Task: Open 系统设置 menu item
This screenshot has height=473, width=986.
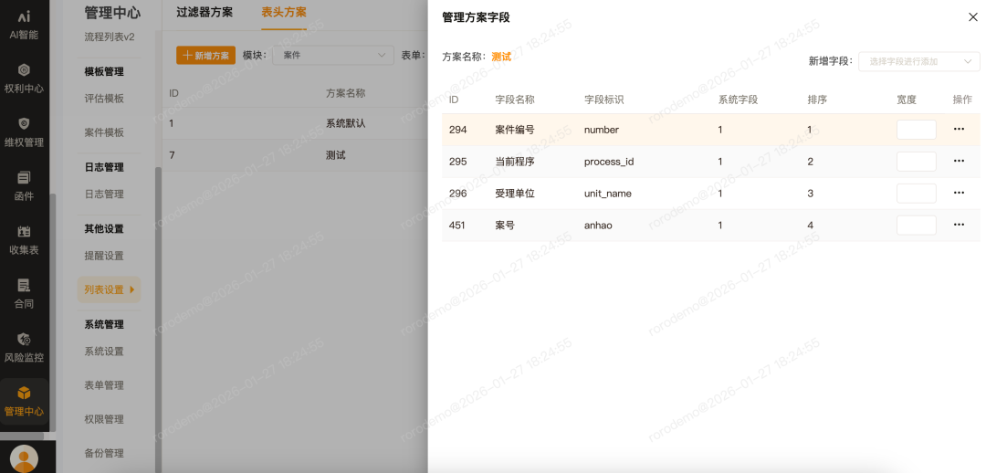Action: [x=104, y=352]
